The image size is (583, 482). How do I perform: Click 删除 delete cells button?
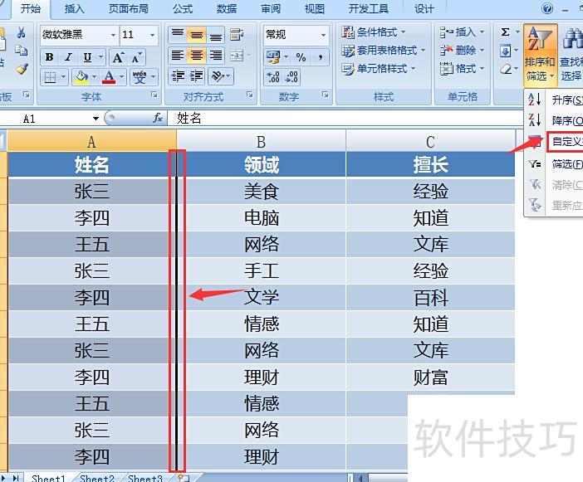pos(462,50)
